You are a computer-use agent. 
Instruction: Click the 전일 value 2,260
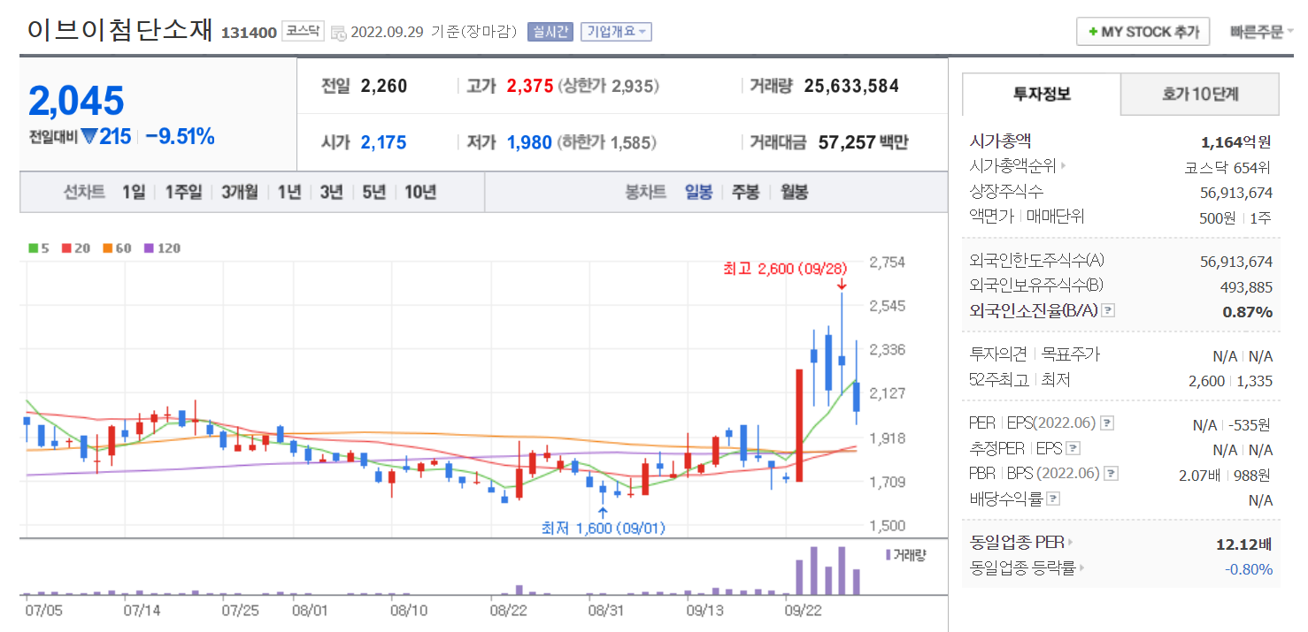(384, 86)
